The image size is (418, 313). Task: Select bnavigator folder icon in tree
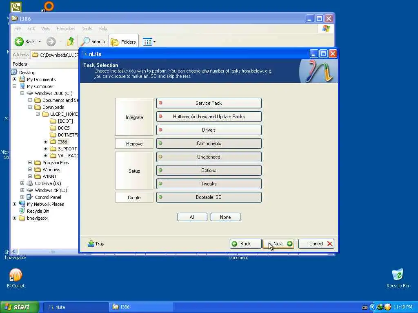pyautogui.click(x=22, y=218)
